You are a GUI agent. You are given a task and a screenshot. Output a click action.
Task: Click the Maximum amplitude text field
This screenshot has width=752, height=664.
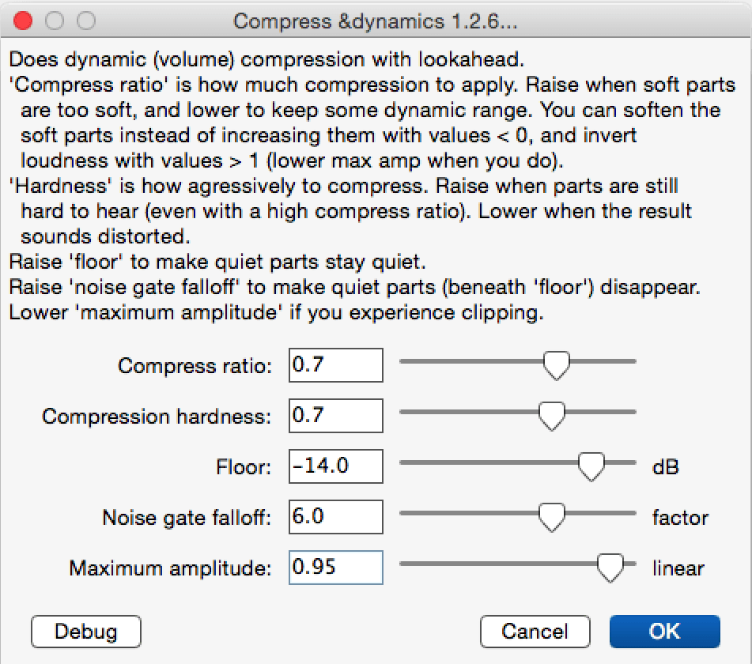coord(336,568)
